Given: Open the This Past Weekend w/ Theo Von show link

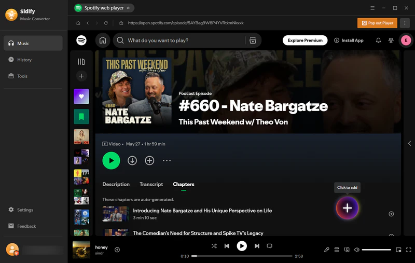Looking at the screenshot, I should (x=233, y=122).
